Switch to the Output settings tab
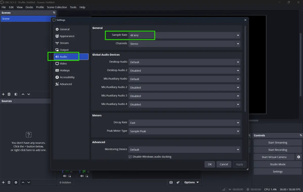Screen dimensions: 303x192 point(71,50)
